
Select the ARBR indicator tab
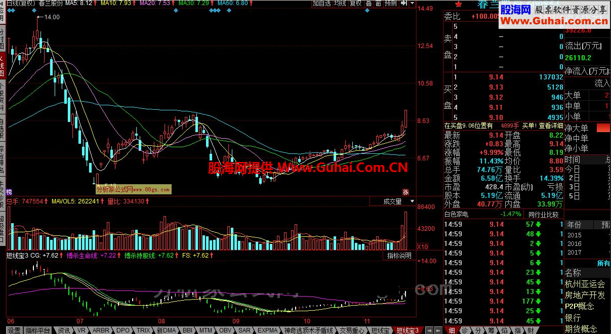[100, 330]
